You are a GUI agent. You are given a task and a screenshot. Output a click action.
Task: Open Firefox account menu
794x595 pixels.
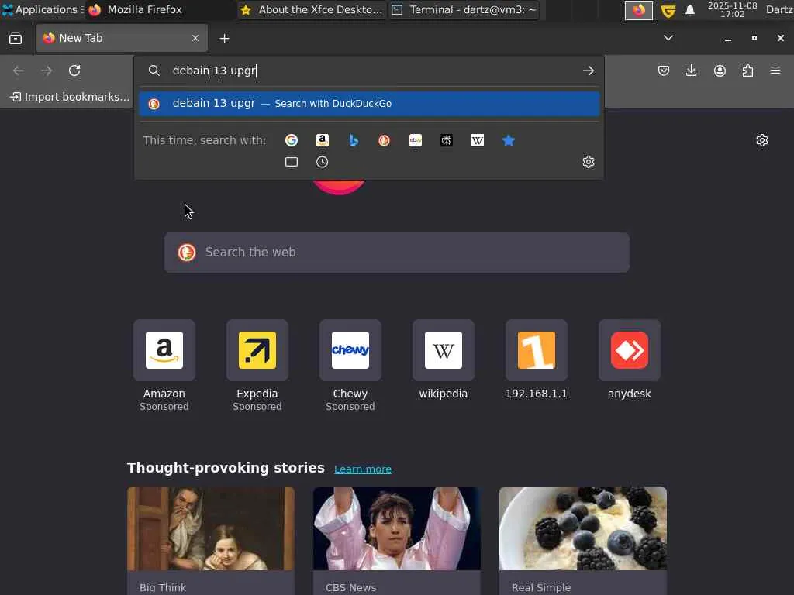[x=720, y=71]
